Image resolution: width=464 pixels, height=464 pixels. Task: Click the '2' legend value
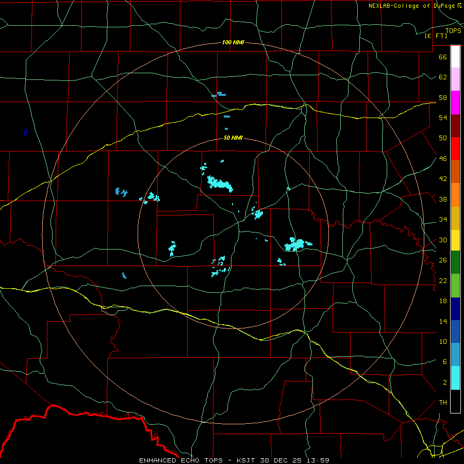(445, 383)
